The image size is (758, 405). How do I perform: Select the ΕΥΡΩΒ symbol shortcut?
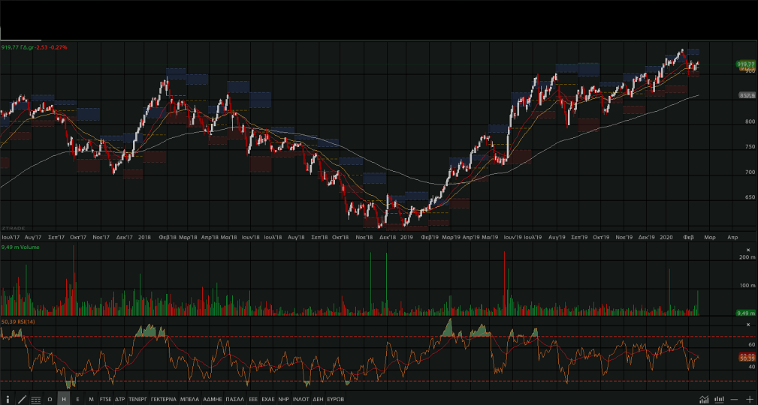click(335, 399)
